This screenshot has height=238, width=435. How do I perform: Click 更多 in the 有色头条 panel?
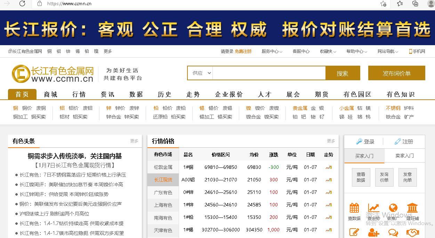coord(134,141)
